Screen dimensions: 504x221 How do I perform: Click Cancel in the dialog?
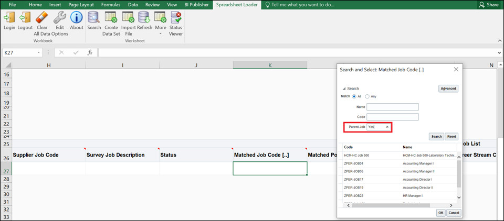click(x=454, y=213)
